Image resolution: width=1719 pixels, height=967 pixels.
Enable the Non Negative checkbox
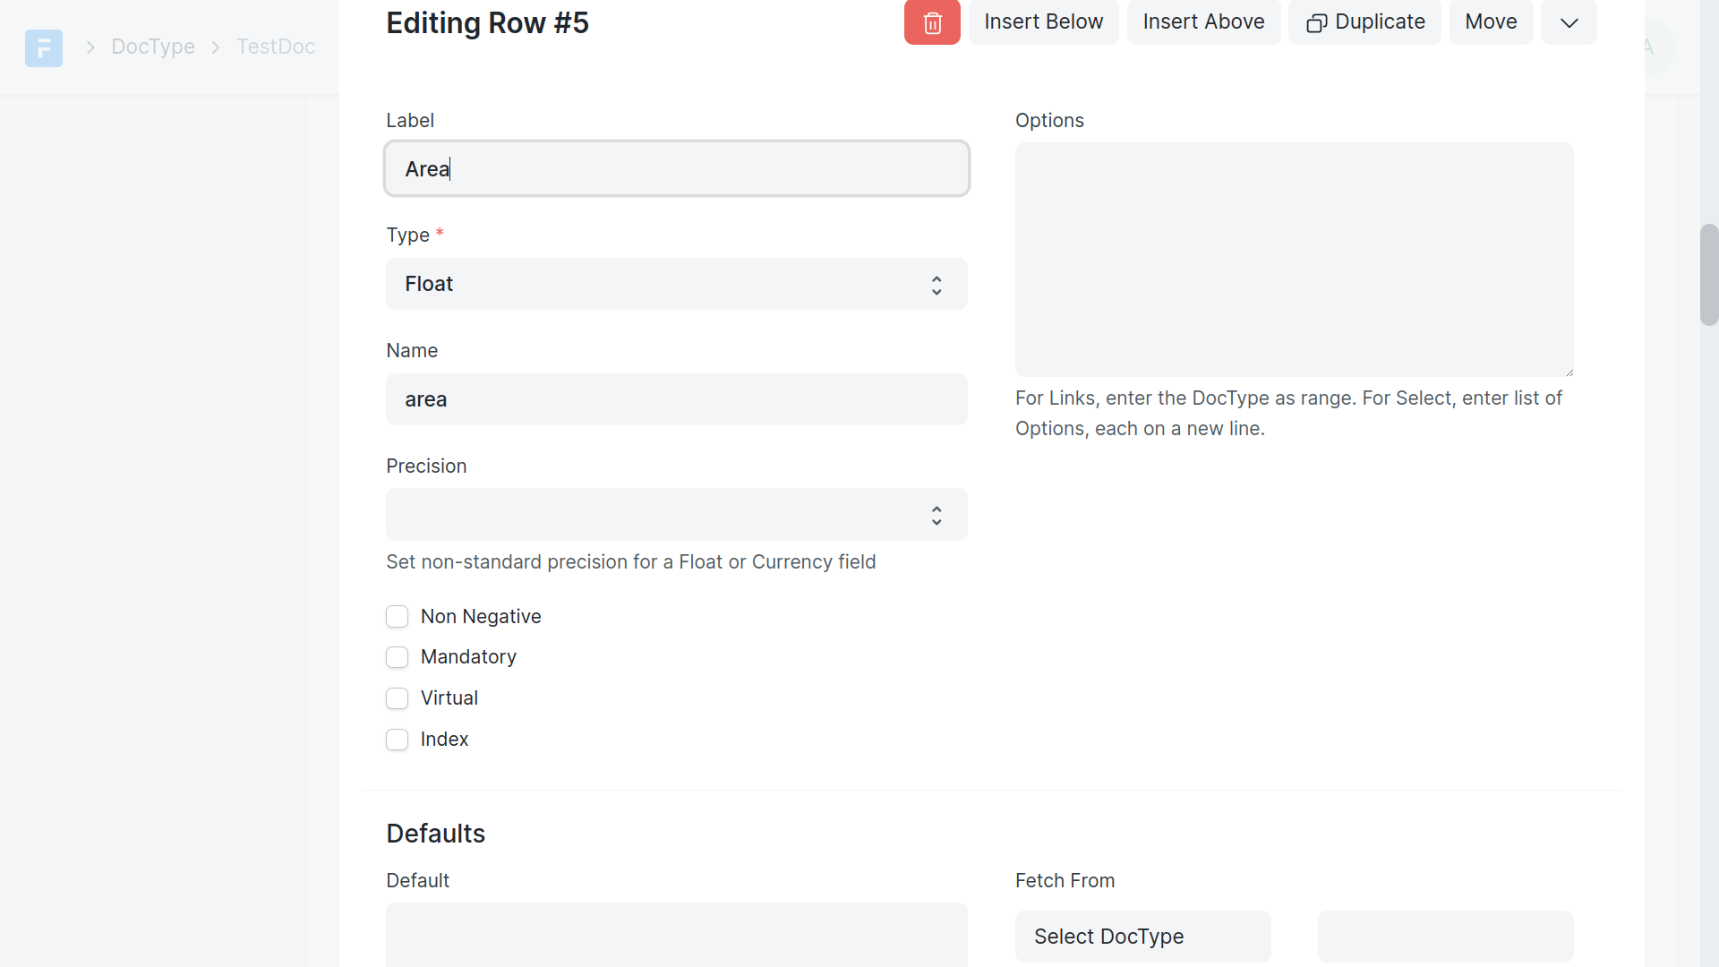pos(397,617)
